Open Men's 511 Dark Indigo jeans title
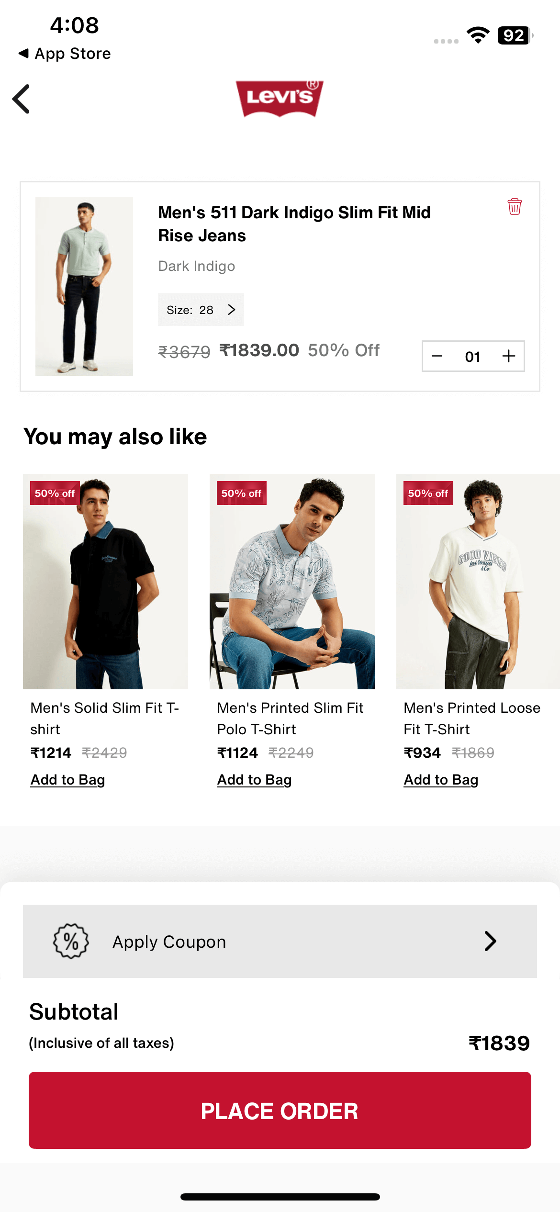The height and width of the screenshot is (1212, 560). 294,224
